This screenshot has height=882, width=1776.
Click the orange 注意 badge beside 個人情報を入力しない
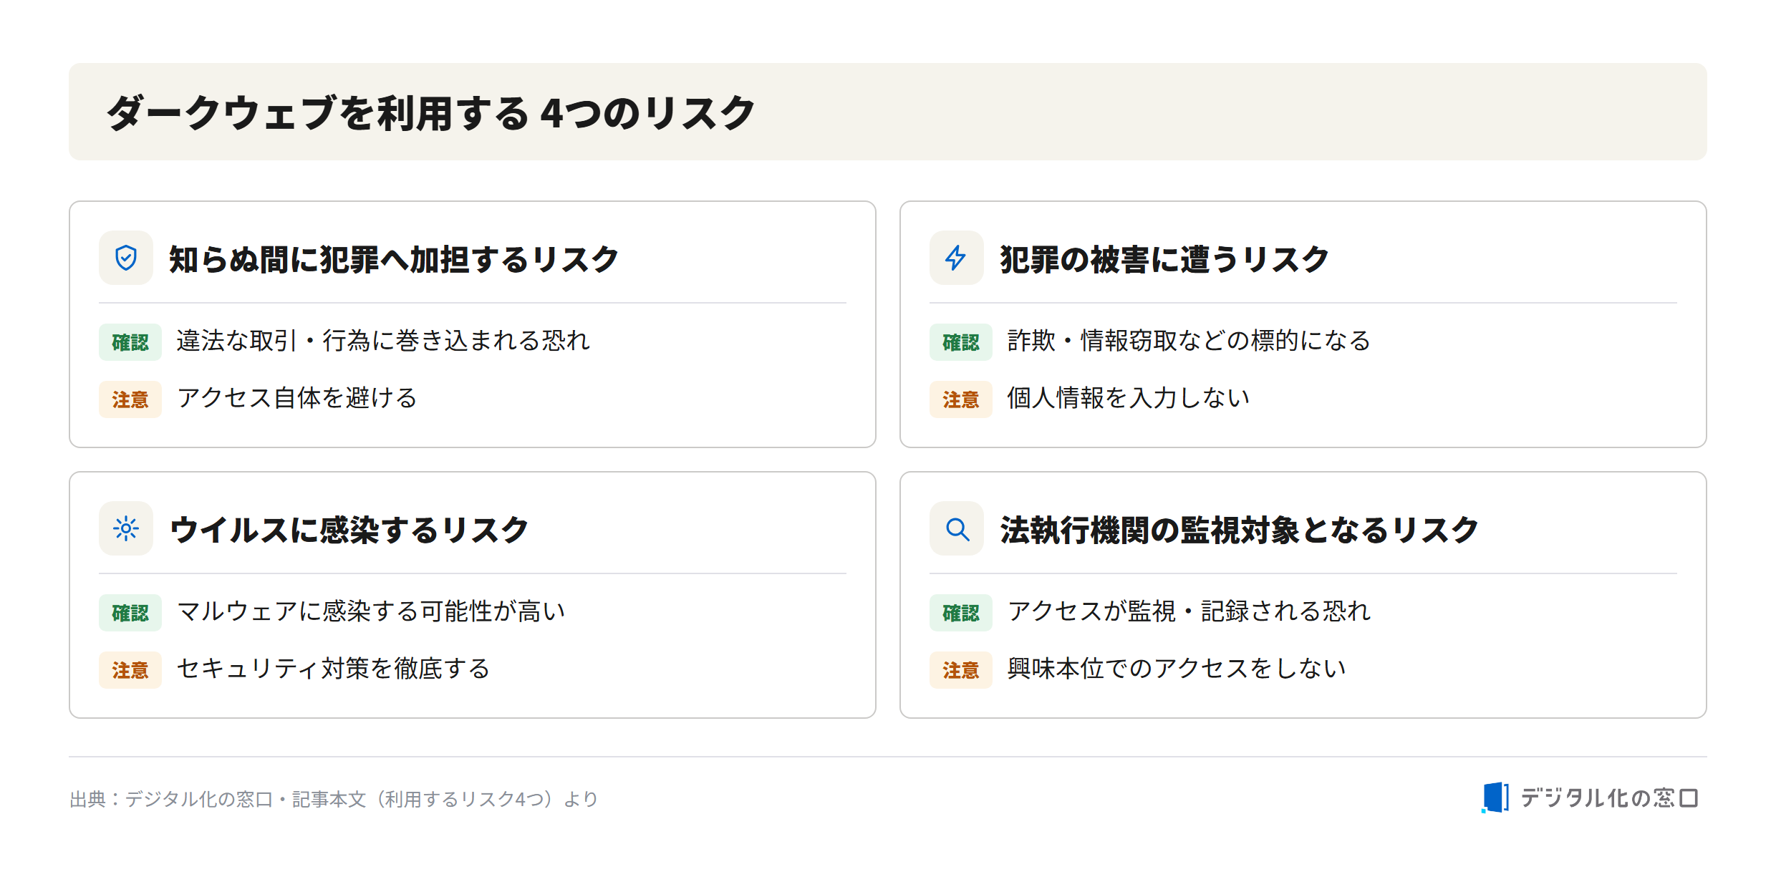click(961, 399)
